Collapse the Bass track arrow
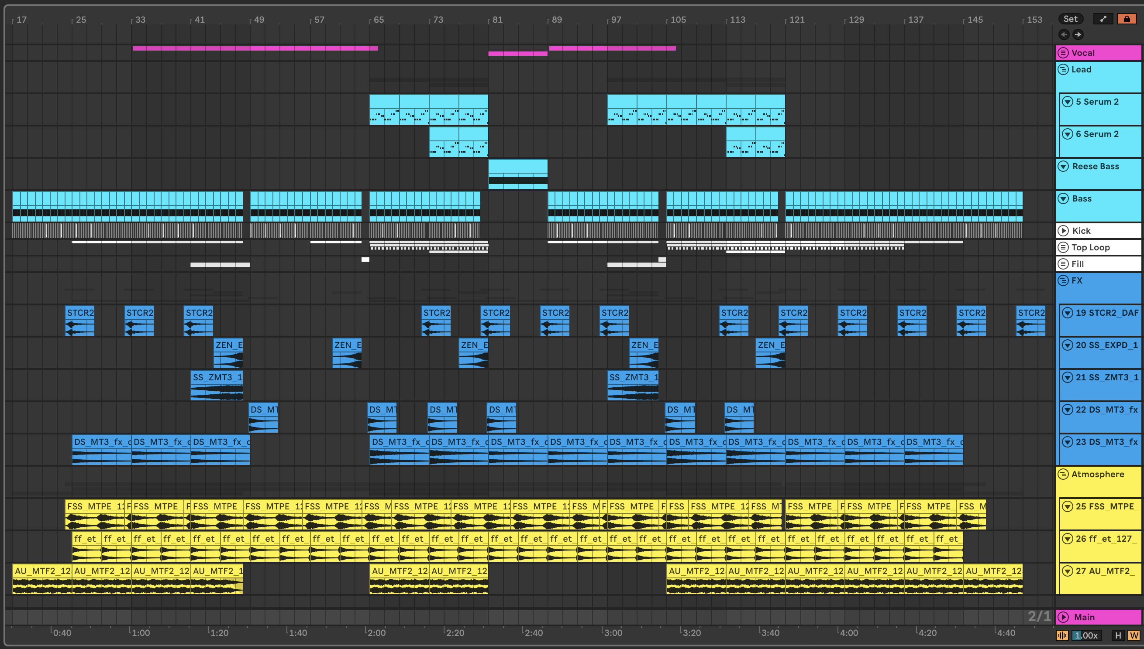 1063,199
